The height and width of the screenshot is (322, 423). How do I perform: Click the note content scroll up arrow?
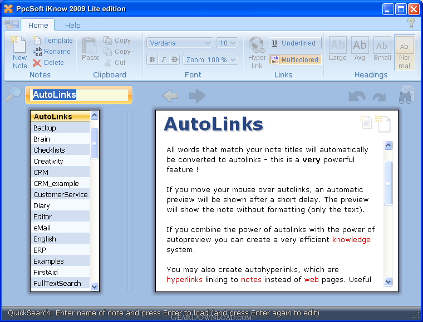pos(388,145)
